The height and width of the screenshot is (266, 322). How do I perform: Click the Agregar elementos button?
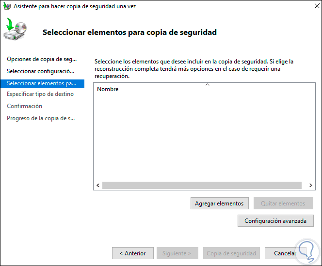coord(220,203)
